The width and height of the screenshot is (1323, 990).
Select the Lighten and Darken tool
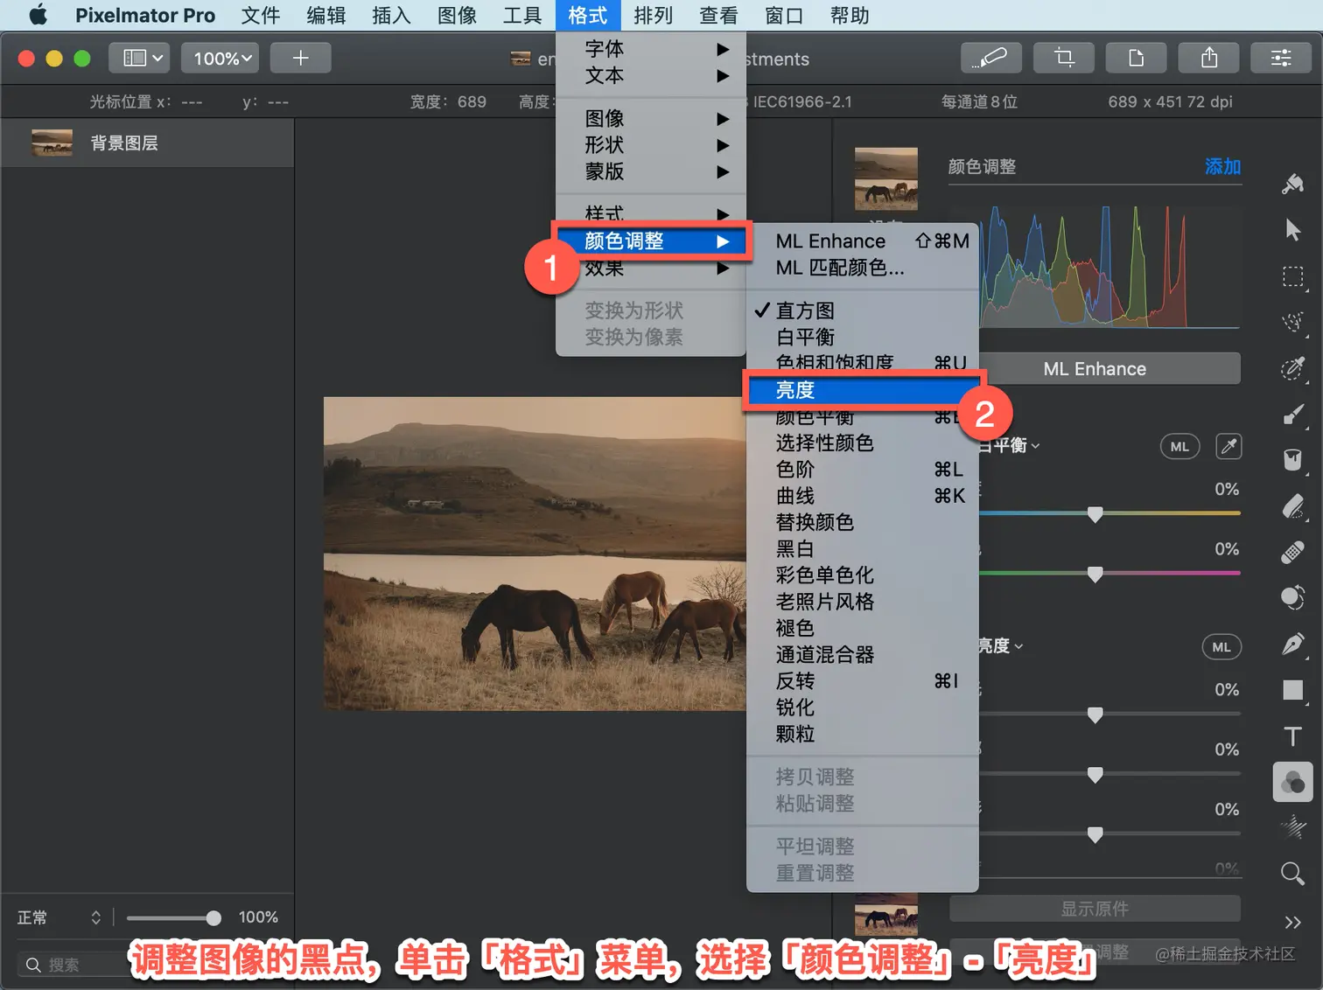pyautogui.click(x=1292, y=598)
